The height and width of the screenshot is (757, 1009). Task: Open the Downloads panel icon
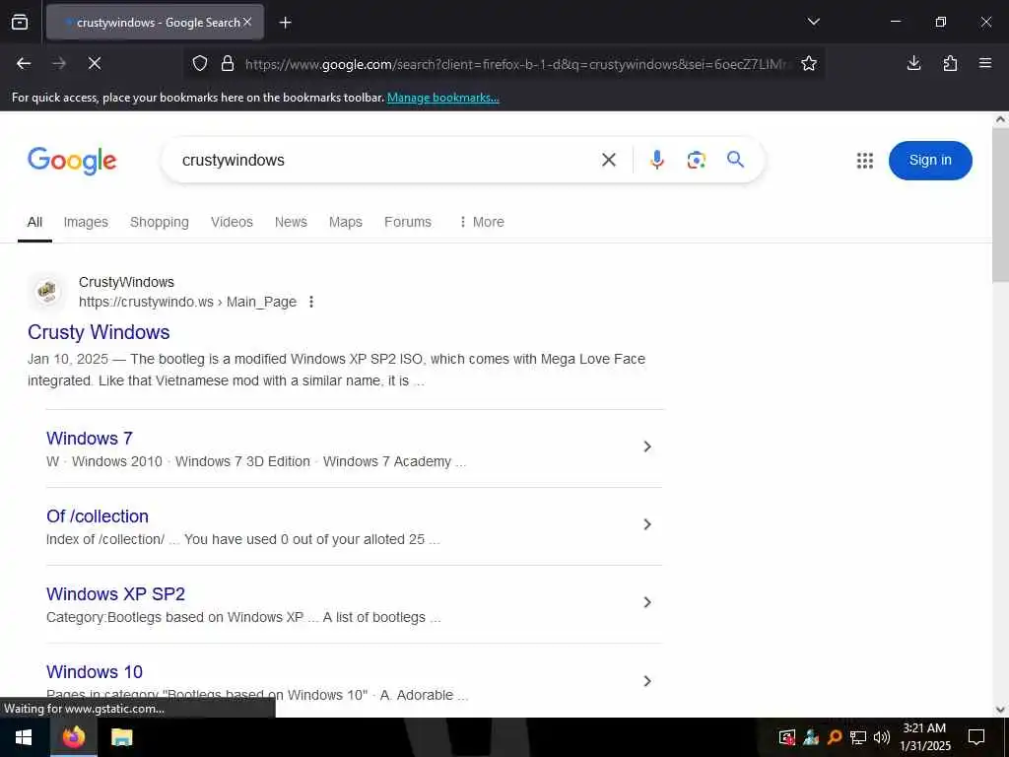pos(913,63)
